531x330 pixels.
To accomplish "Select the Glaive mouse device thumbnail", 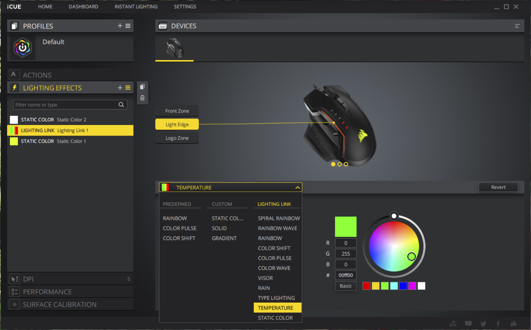I will (x=174, y=48).
